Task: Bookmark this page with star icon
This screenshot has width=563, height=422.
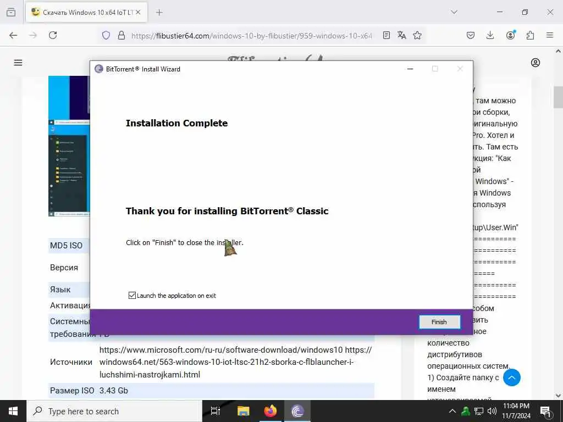Action: (417, 35)
